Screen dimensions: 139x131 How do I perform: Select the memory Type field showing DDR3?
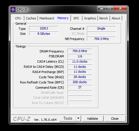point(44,28)
